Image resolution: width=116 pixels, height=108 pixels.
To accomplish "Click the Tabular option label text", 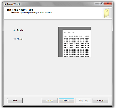I will pos(20,30).
